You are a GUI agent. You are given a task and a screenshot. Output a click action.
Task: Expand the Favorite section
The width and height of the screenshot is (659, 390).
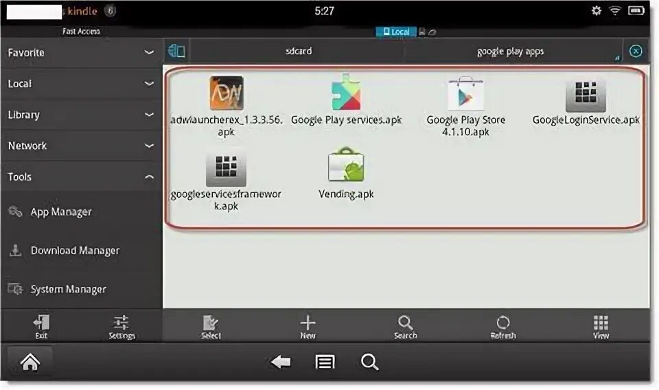[x=81, y=53]
